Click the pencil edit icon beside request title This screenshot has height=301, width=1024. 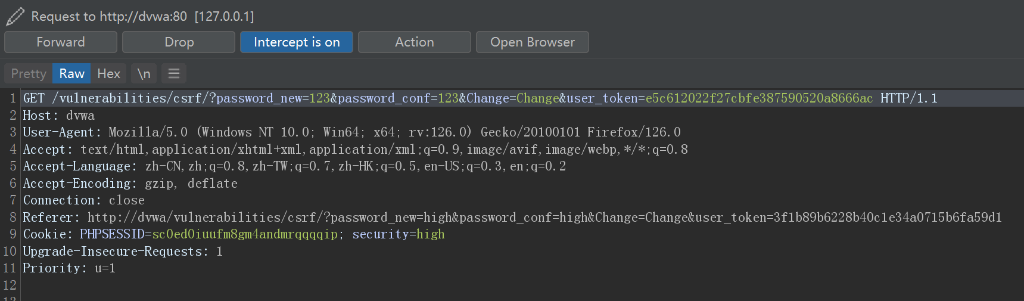(15, 16)
